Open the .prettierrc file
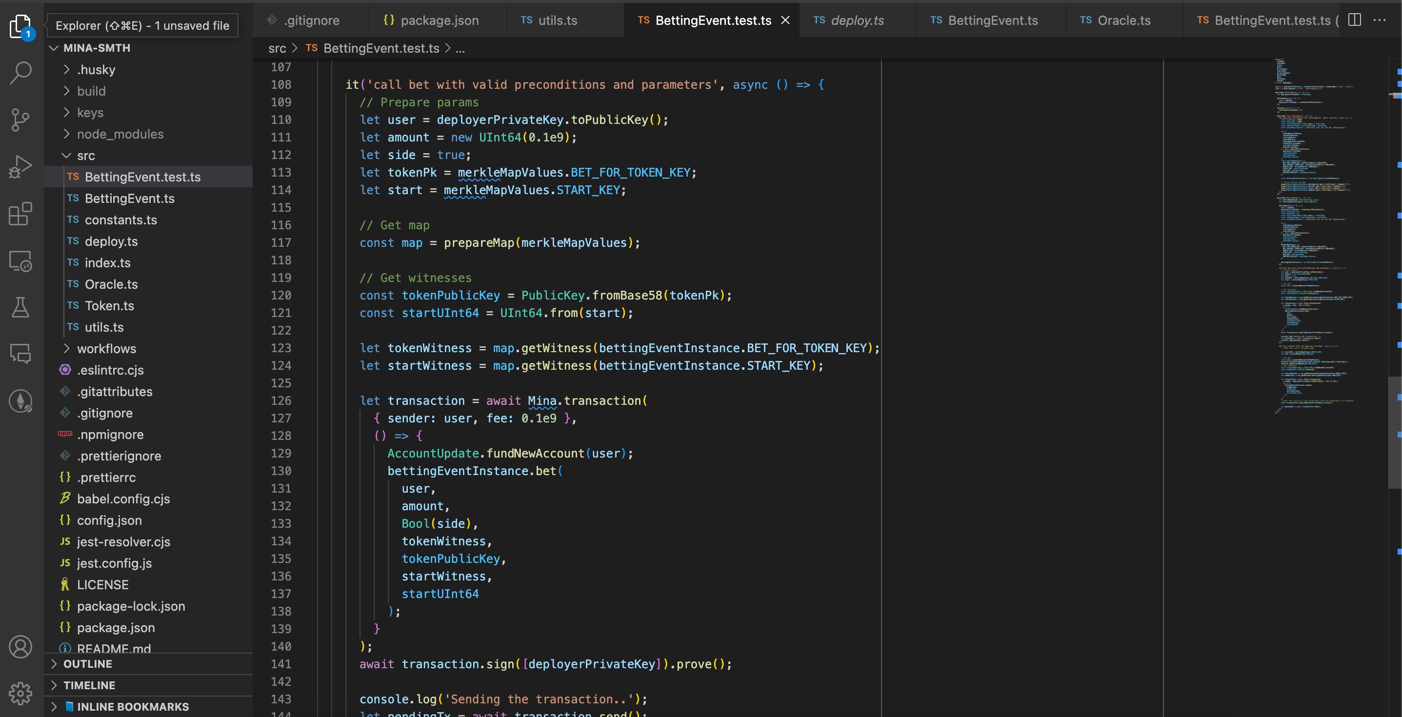Image resolution: width=1402 pixels, height=717 pixels. 148,478
